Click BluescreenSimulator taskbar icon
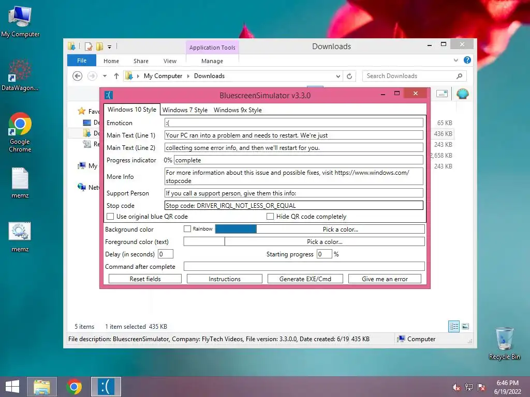 [106, 387]
